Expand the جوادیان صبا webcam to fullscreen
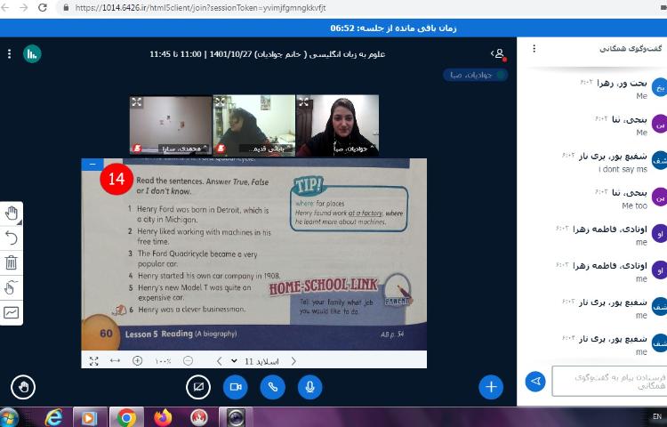667x427 pixels. tap(303, 101)
